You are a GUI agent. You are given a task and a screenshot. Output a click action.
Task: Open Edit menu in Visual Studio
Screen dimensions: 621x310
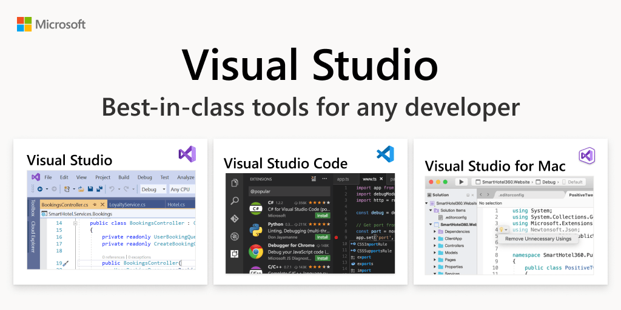(64, 177)
